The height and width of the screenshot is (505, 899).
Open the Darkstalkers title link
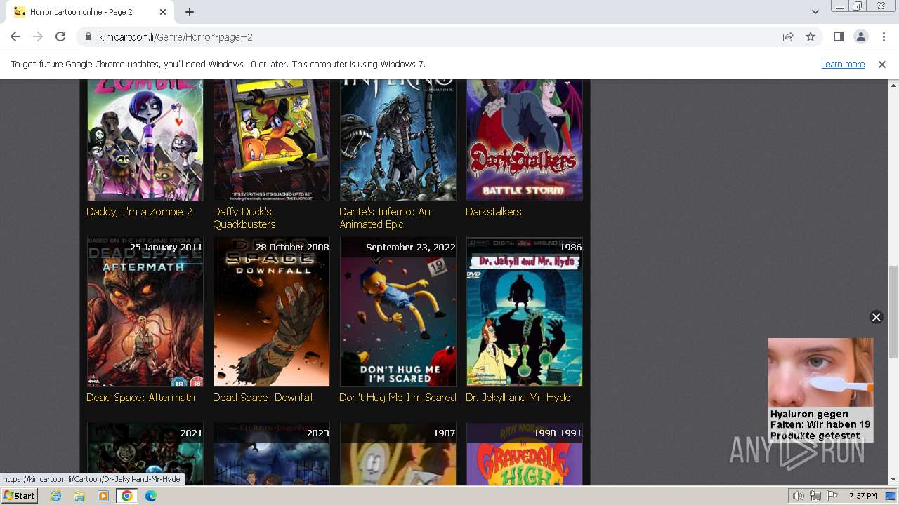(x=493, y=211)
